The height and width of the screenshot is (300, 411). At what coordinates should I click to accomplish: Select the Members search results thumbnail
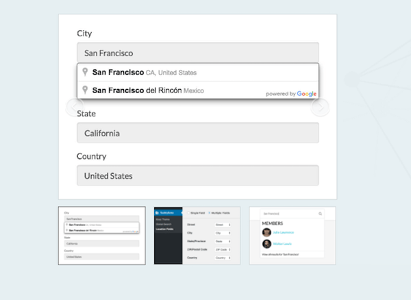(x=292, y=236)
